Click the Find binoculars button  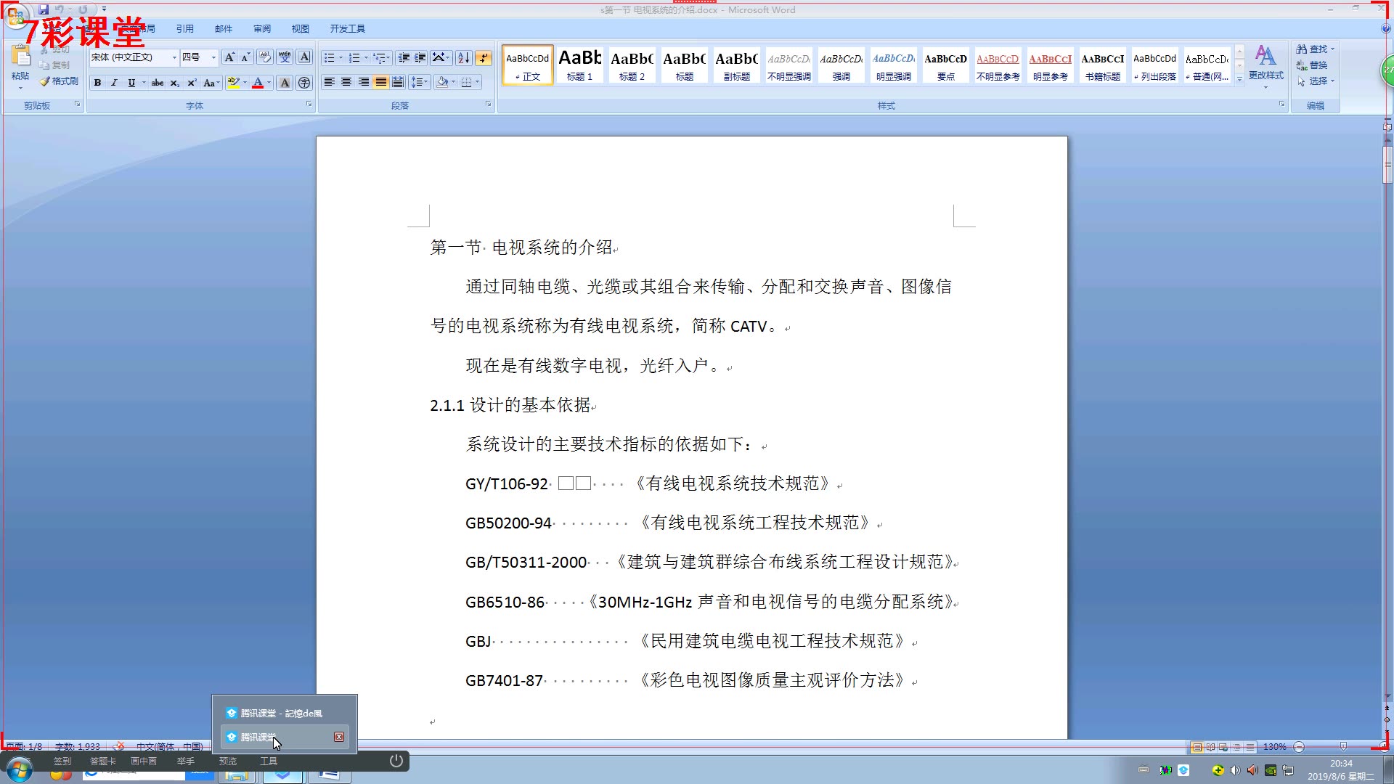1315,49
